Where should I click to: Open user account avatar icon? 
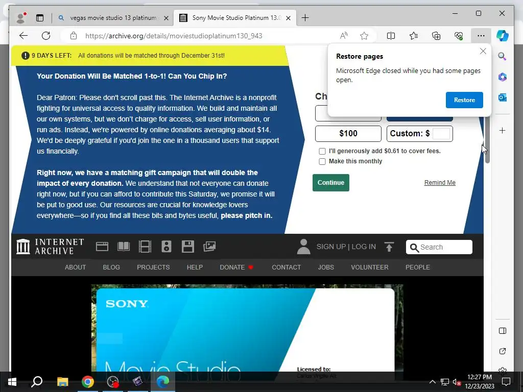303,247
